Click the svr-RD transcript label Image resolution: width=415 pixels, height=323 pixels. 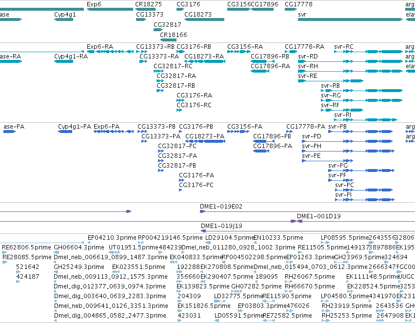pos(308,57)
